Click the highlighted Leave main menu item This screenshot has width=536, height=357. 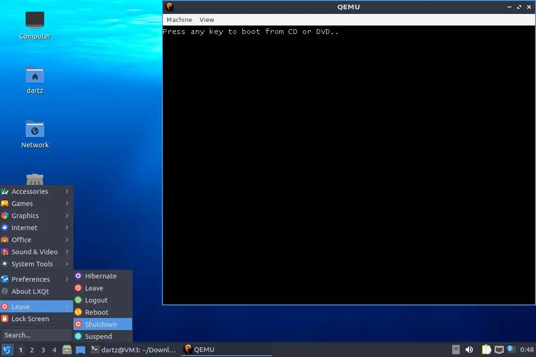pyautogui.click(x=36, y=307)
